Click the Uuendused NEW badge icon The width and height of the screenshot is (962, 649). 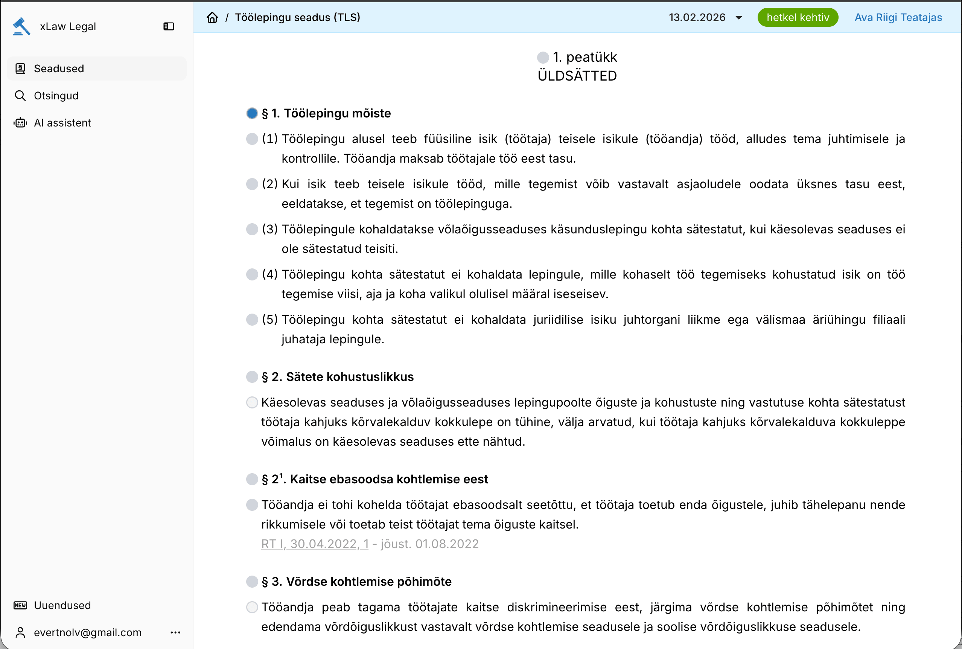click(x=20, y=605)
